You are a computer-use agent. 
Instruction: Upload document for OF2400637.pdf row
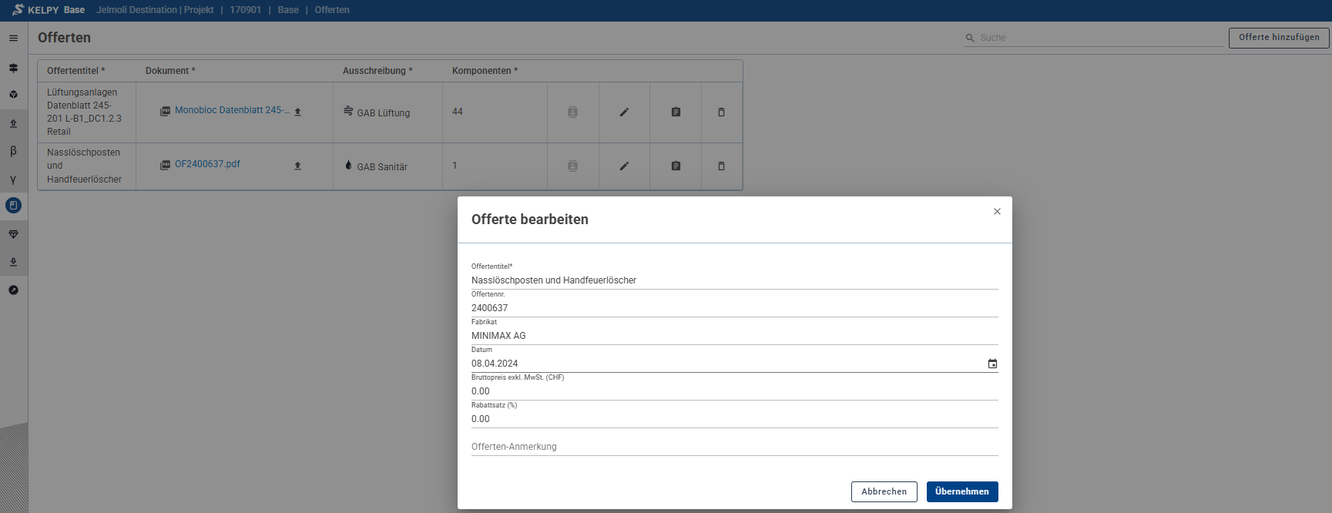coord(297,166)
